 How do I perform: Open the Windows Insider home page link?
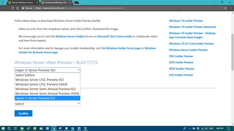point(123,48)
